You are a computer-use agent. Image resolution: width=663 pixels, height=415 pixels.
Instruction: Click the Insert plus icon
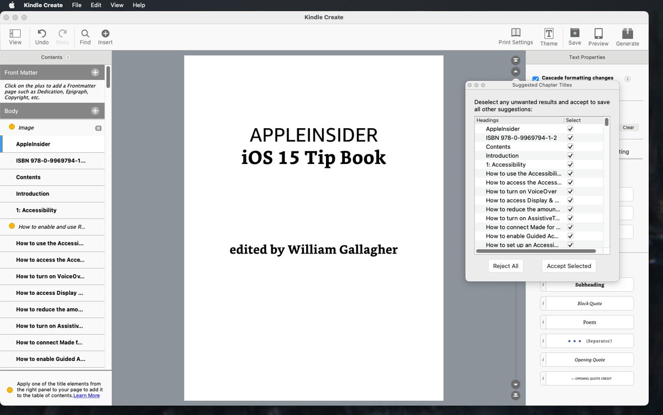pyautogui.click(x=105, y=33)
